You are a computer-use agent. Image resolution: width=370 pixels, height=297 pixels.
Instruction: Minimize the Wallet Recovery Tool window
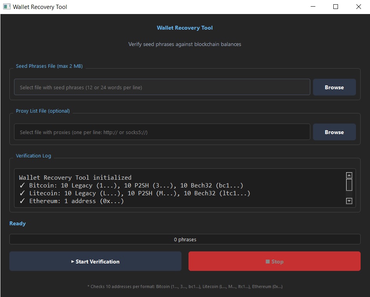(313, 7)
